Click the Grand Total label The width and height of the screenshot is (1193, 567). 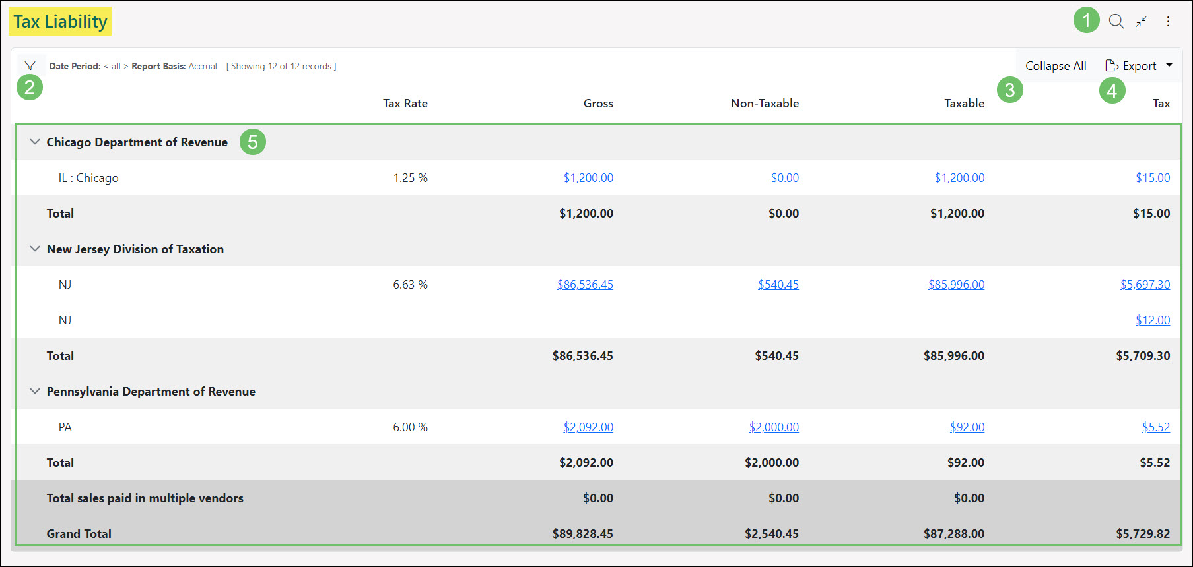pos(79,533)
